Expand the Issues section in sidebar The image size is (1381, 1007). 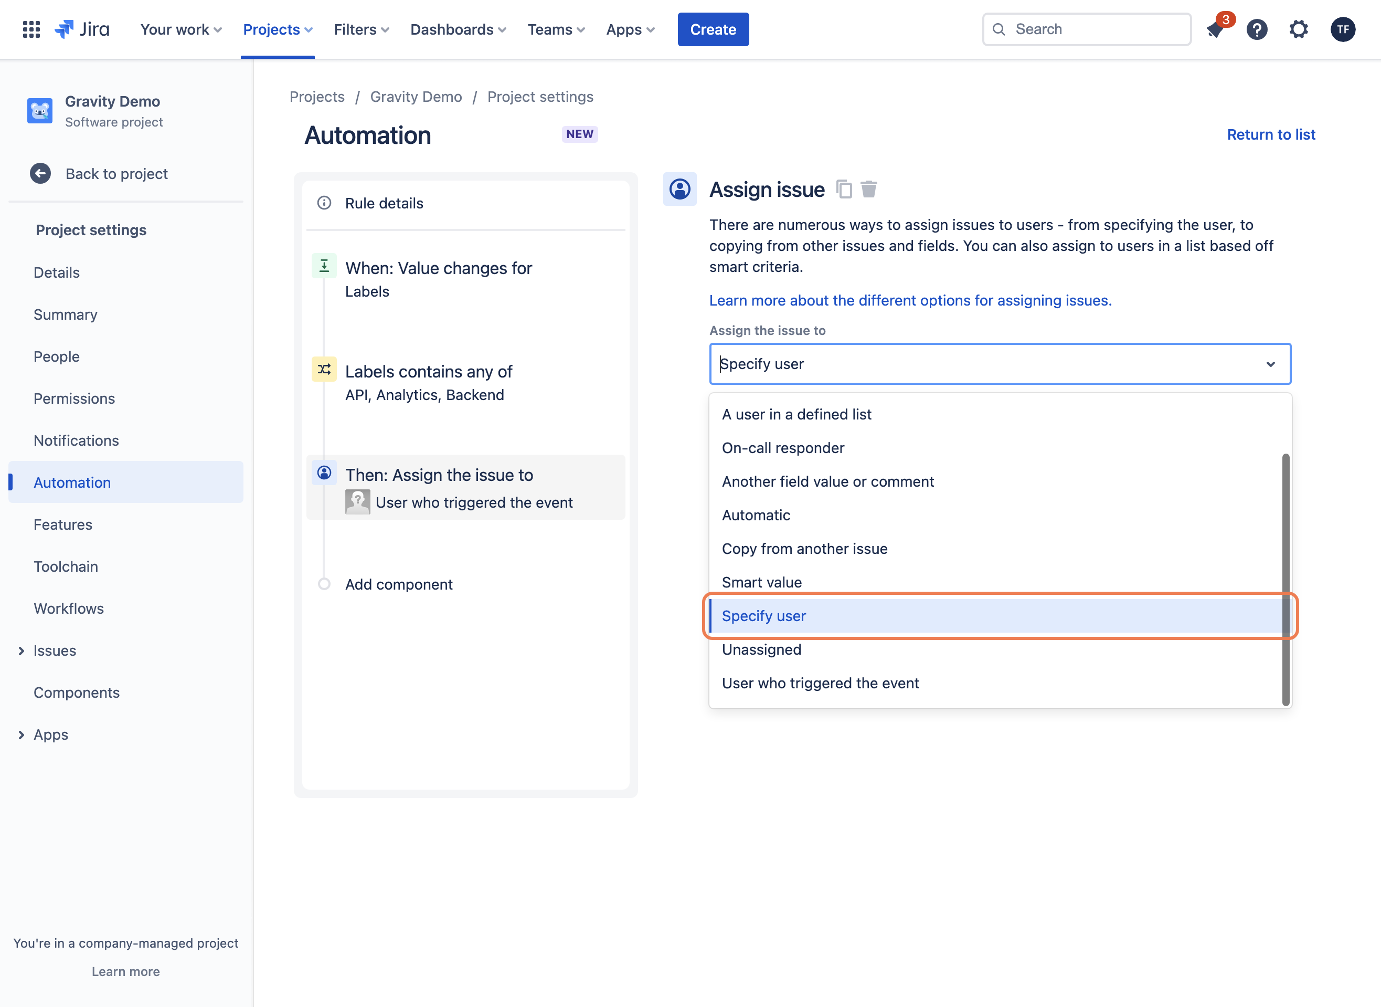(22, 651)
